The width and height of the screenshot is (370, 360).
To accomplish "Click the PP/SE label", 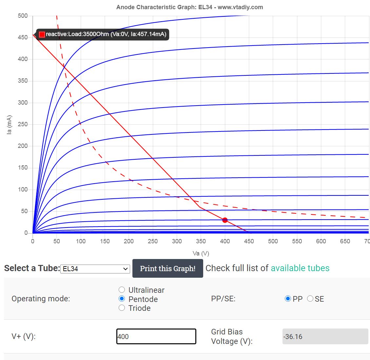I will (x=223, y=299).
